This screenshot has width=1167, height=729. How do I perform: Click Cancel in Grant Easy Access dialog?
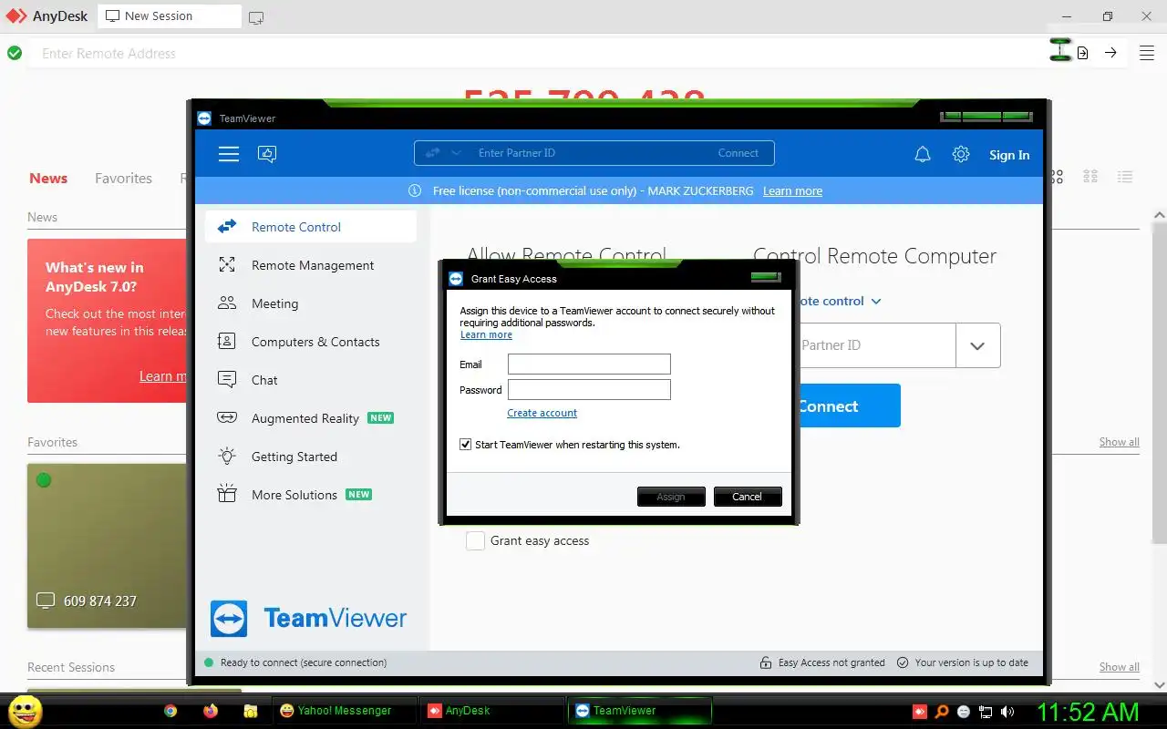click(x=747, y=497)
